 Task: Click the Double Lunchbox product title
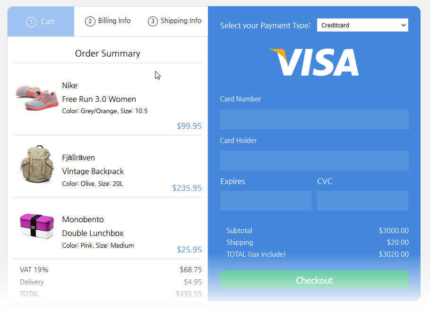coord(93,233)
